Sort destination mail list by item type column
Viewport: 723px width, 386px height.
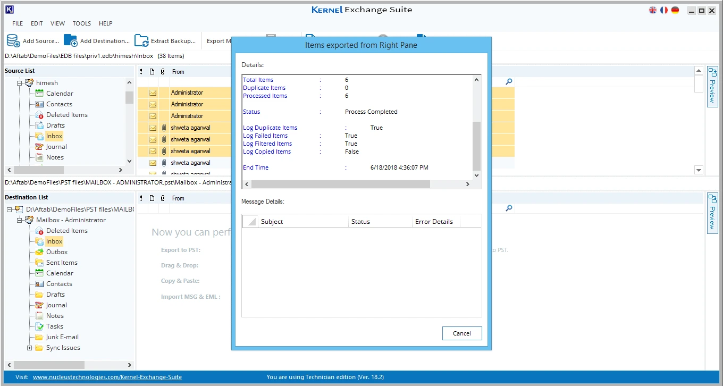pos(152,198)
